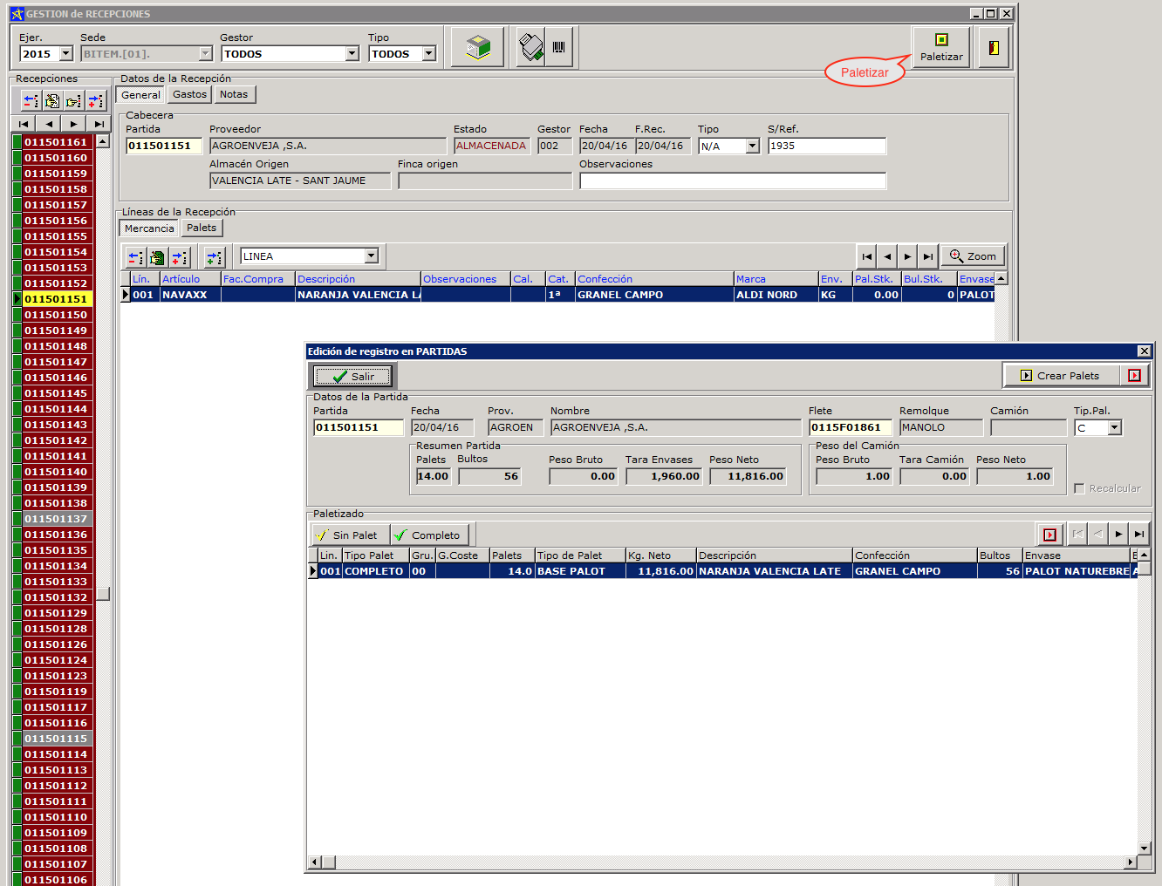Click the red square icon beside Crear Palets
This screenshot has width=1162, height=886.
coord(1134,376)
